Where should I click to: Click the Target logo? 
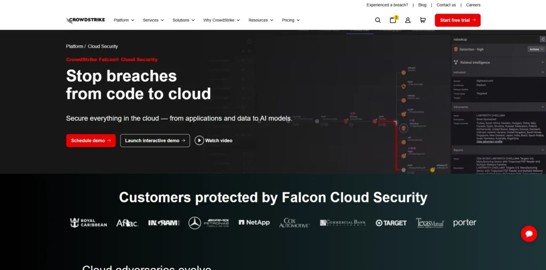391,223
